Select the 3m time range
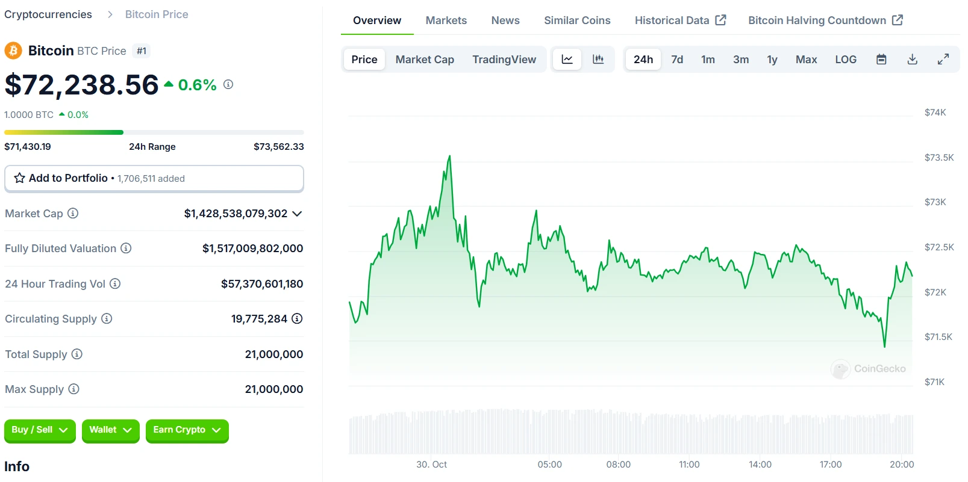The width and height of the screenshot is (968, 482). point(741,59)
